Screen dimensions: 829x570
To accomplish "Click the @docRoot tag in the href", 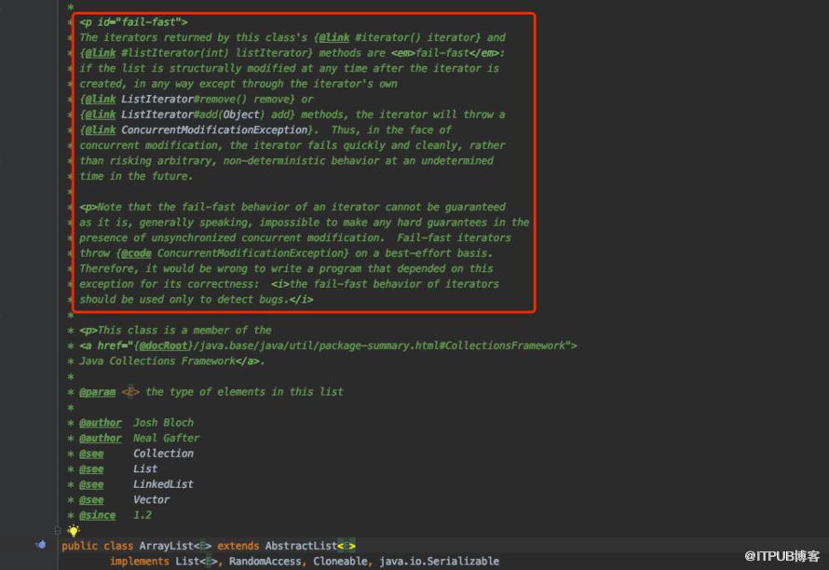I will pyautogui.click(x=163, y=346).
